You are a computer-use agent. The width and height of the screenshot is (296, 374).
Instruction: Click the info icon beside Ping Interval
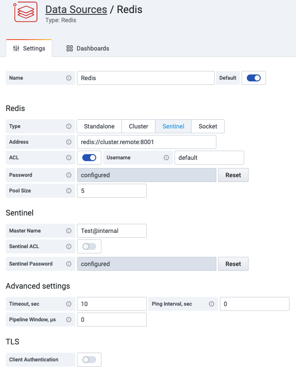[212, 304]
